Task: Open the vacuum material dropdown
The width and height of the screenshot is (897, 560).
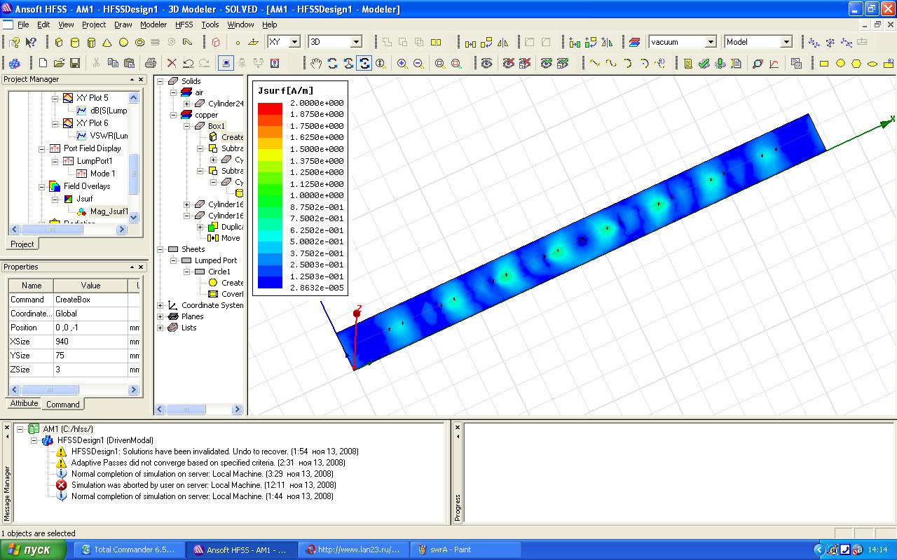Action: tap(711, 42)
